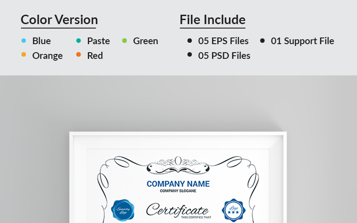
Task: Pick the green color dot
Action: pyautogui.click(x=125, y=41)
